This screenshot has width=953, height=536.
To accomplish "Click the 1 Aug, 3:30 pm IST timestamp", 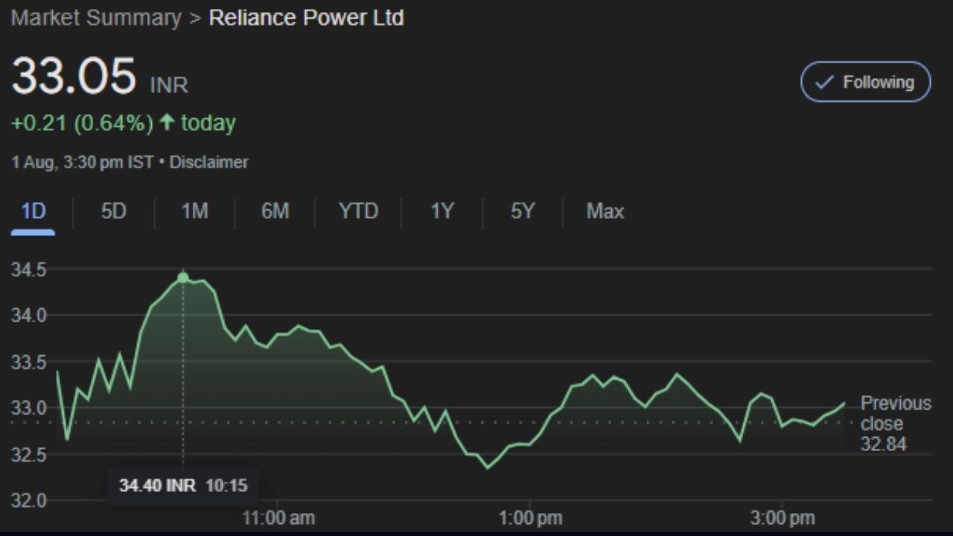I will pos(83,162).
